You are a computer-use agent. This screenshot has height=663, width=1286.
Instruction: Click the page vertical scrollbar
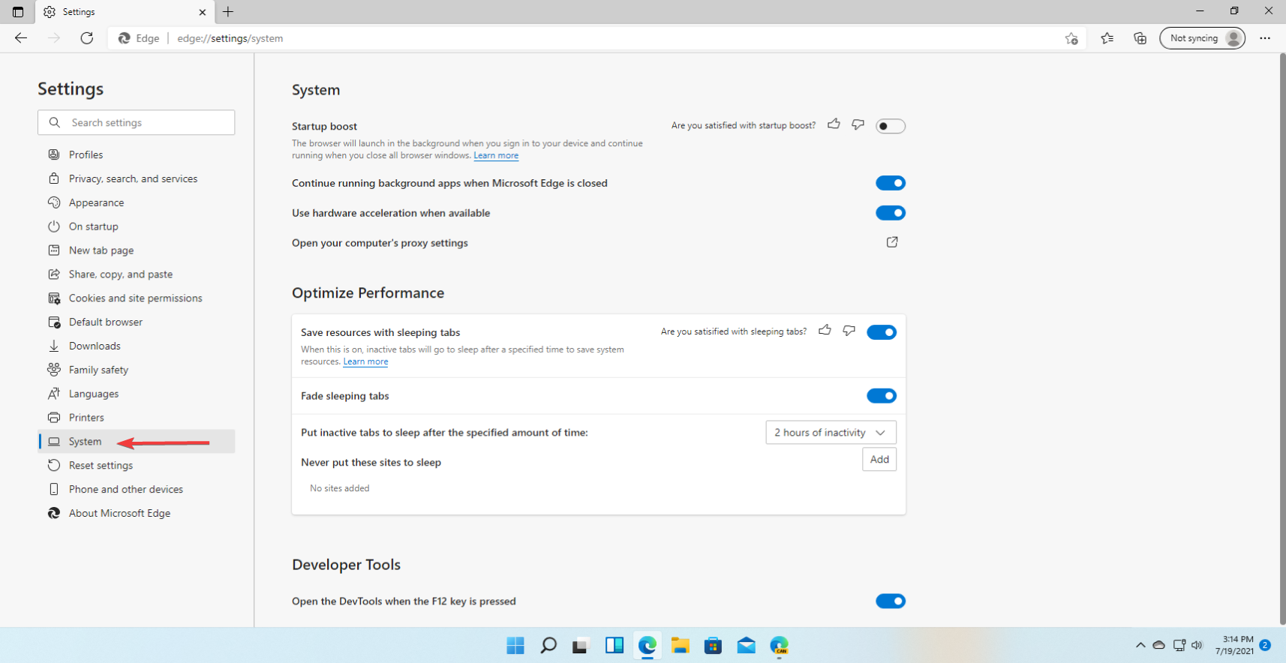pos(1281,337)
